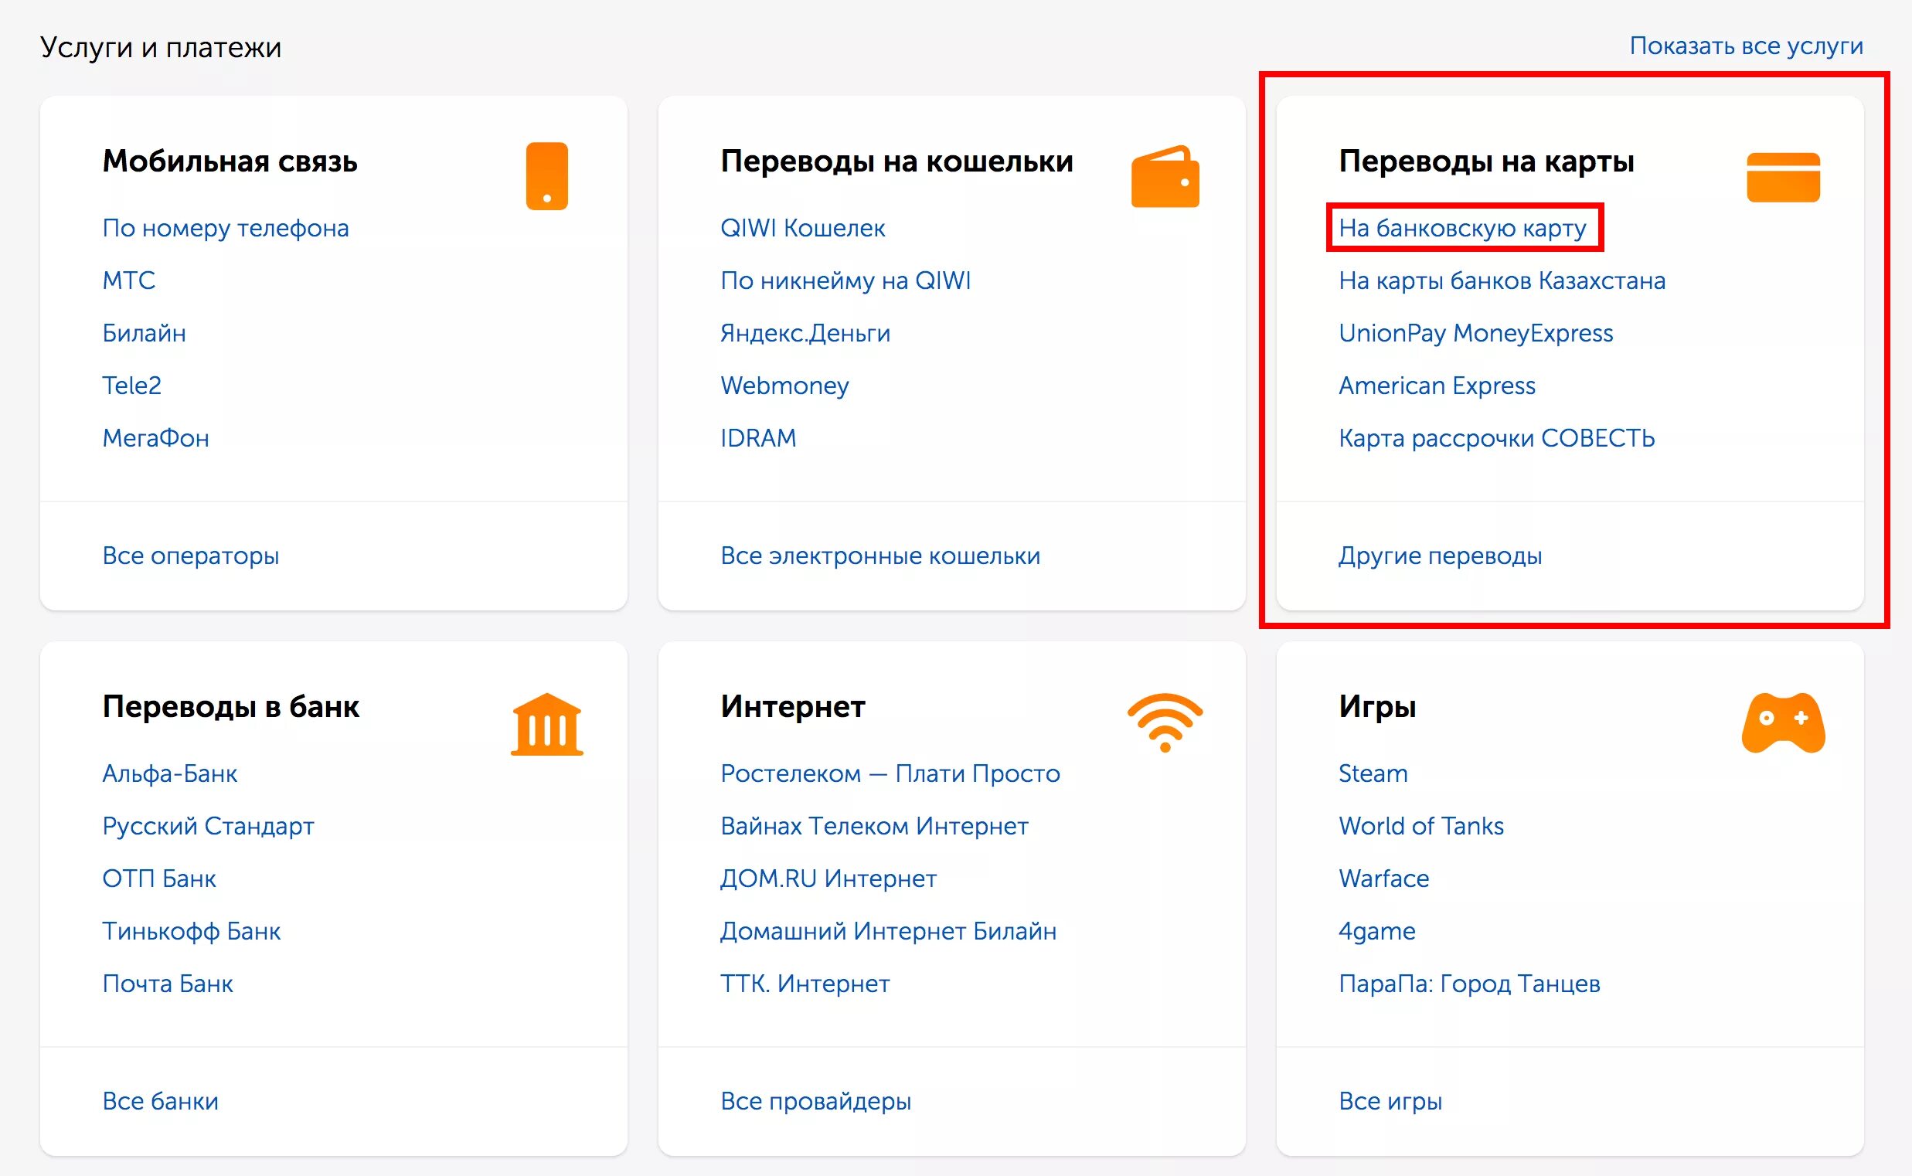
Task: Click the 'Мобильная связь' card heading
Action: [230, 161]
